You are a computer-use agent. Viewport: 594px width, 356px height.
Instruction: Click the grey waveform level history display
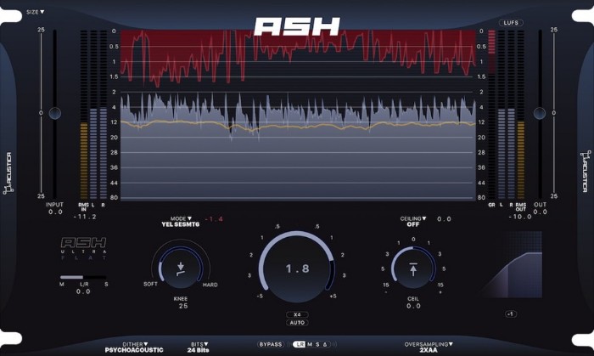[297, 146]
